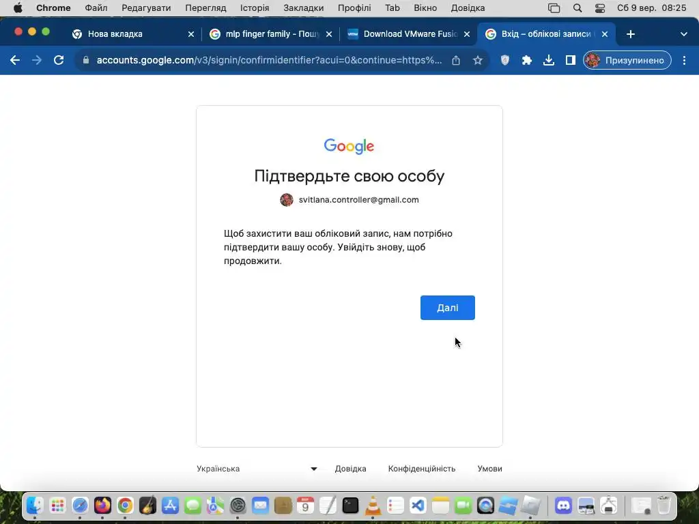Open Chrome downloads icon
This screenshot has height=524, width=699.
(548, 60)
